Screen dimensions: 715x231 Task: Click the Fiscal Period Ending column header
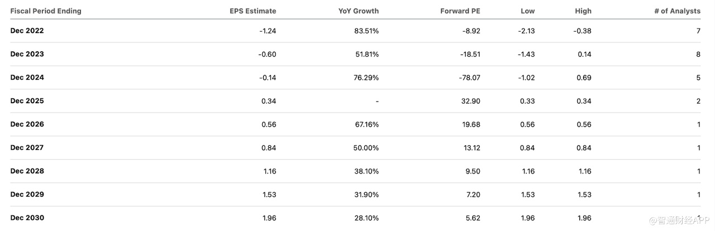(x=46, y=11)
